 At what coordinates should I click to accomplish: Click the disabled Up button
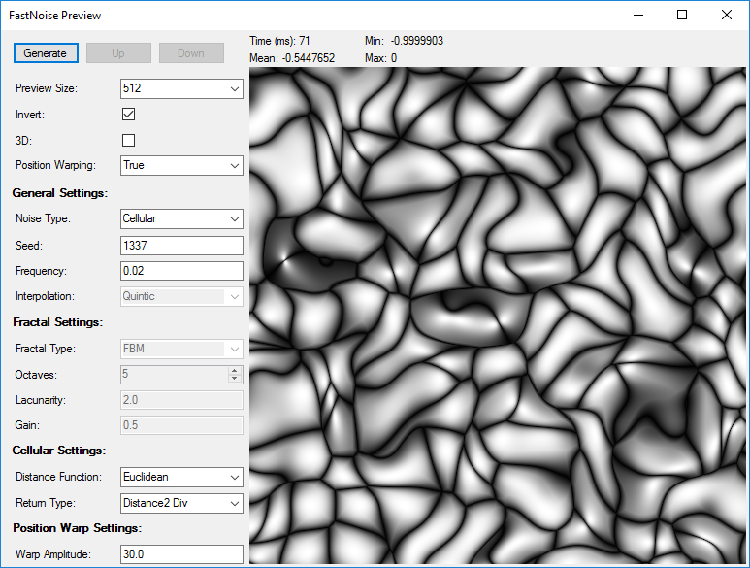click(x=118, y=53)
